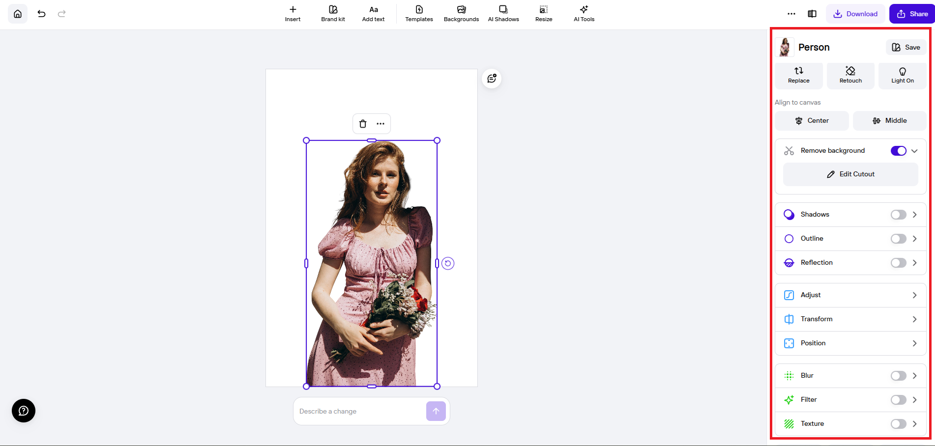This screenshot has width=935, height=446.
Task: Click the Person layer thumbnail
Action: 785,47
